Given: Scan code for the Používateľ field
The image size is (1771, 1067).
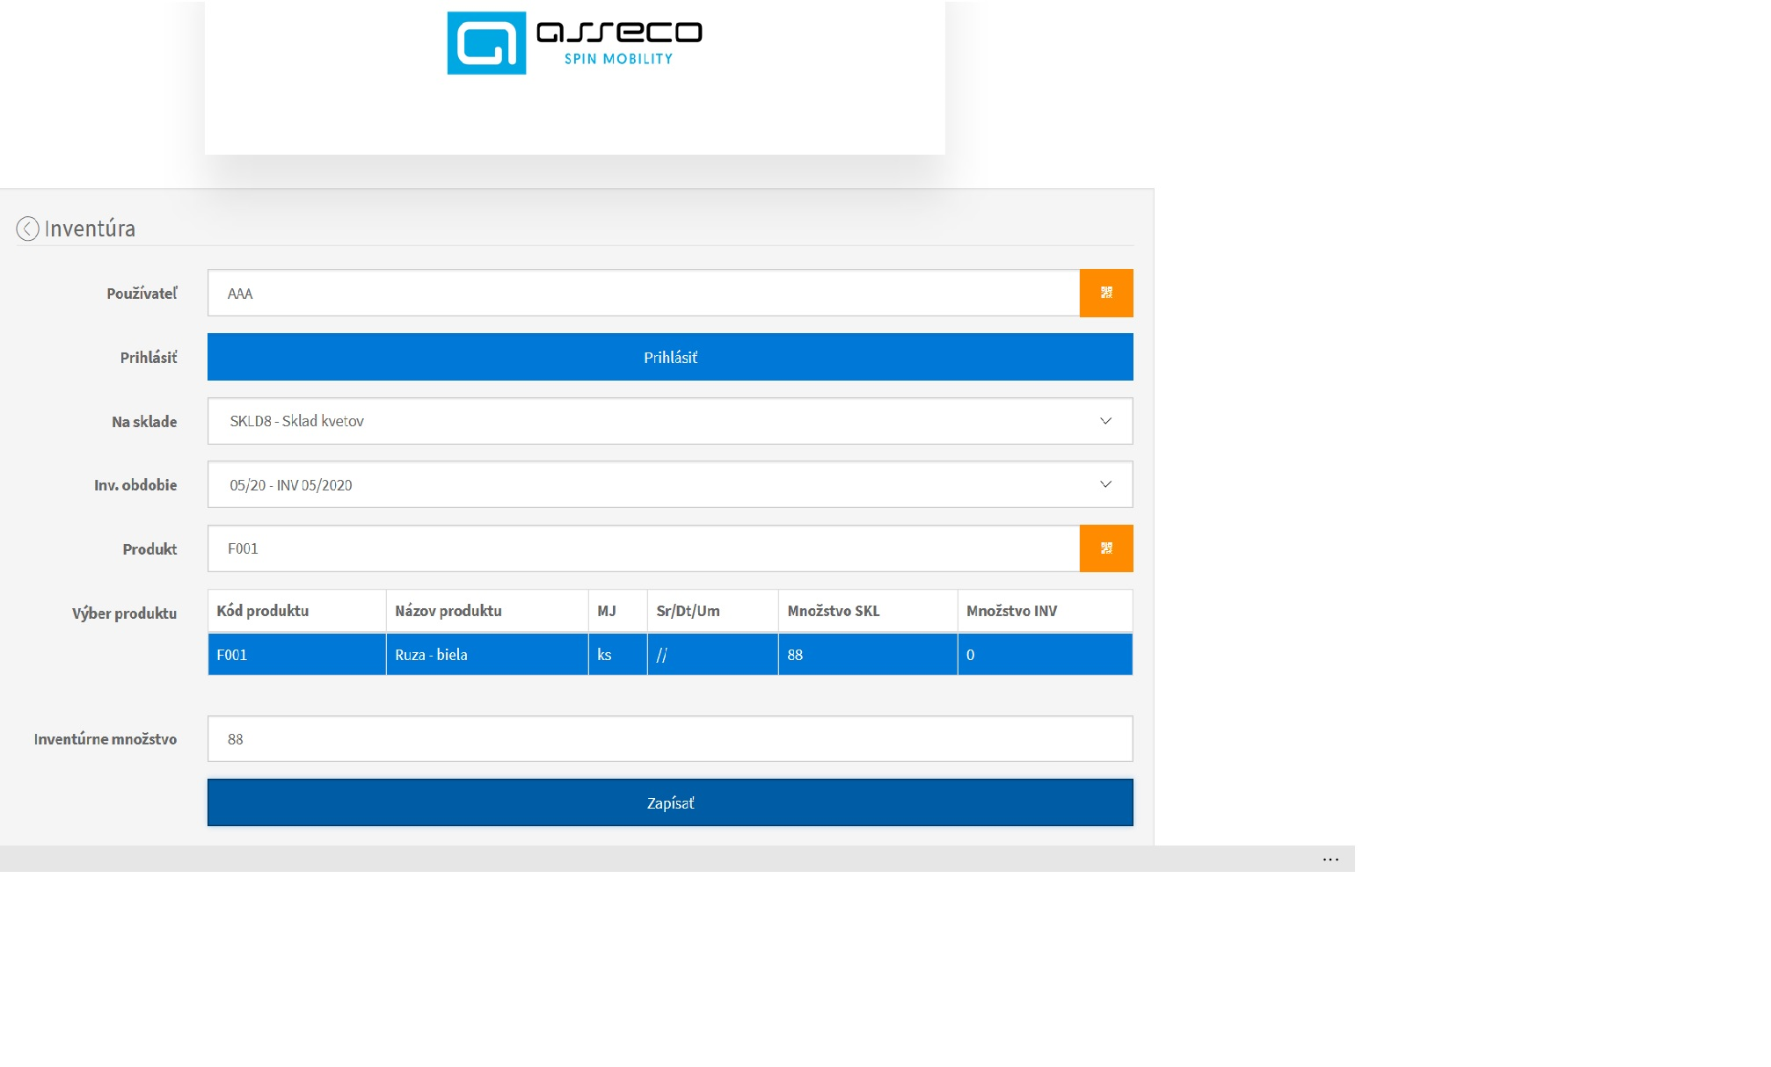Looking at the screenshot, I should 1106,293.
